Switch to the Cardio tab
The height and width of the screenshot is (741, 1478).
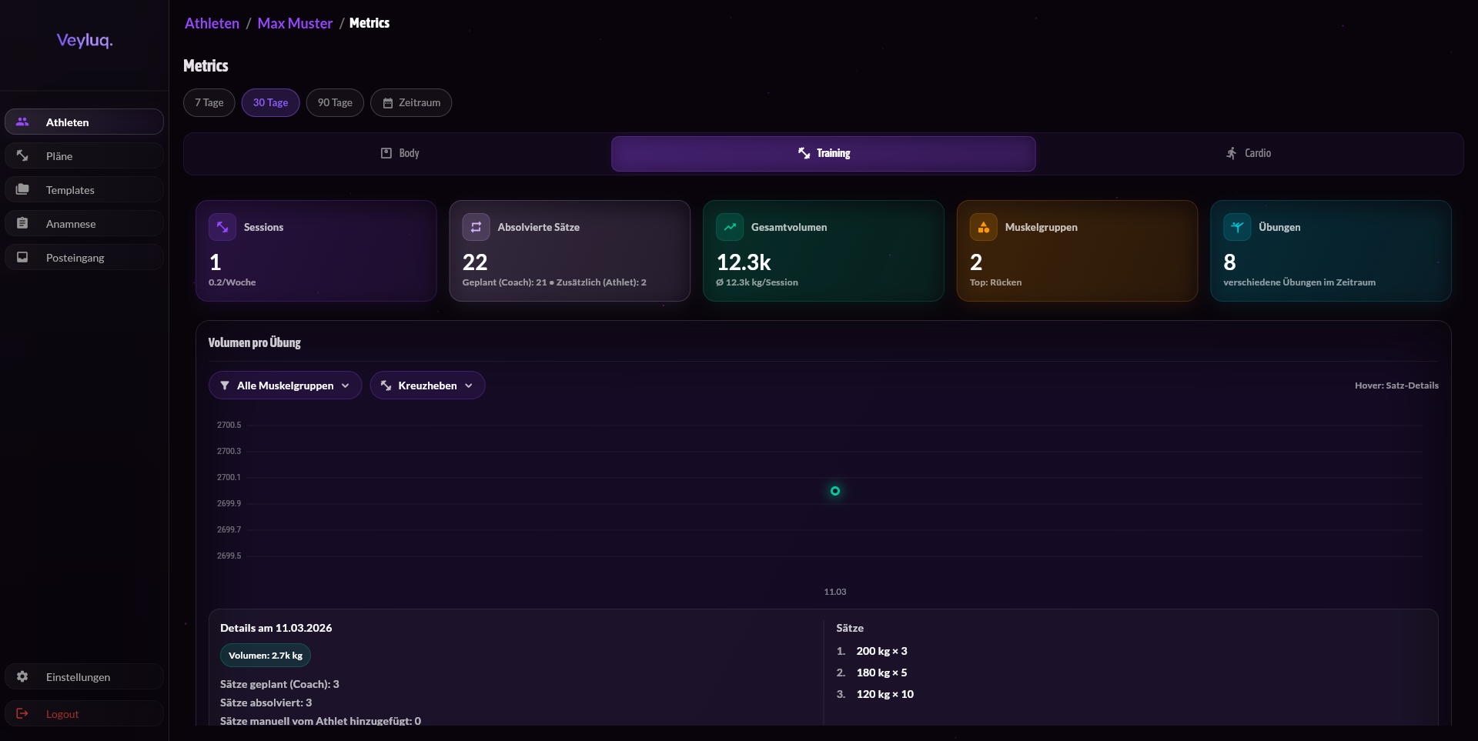1249,153
